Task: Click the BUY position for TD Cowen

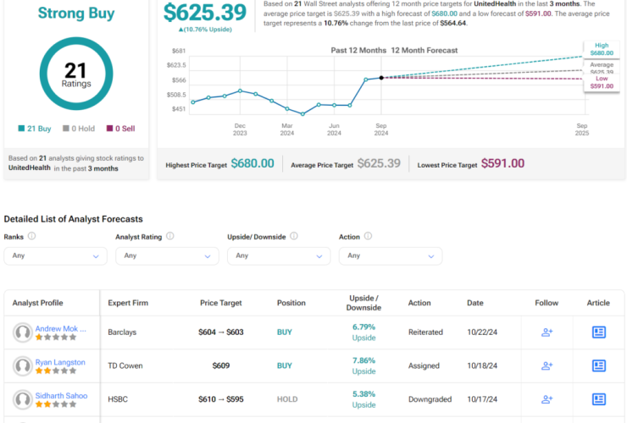Action: coord(285,365)
